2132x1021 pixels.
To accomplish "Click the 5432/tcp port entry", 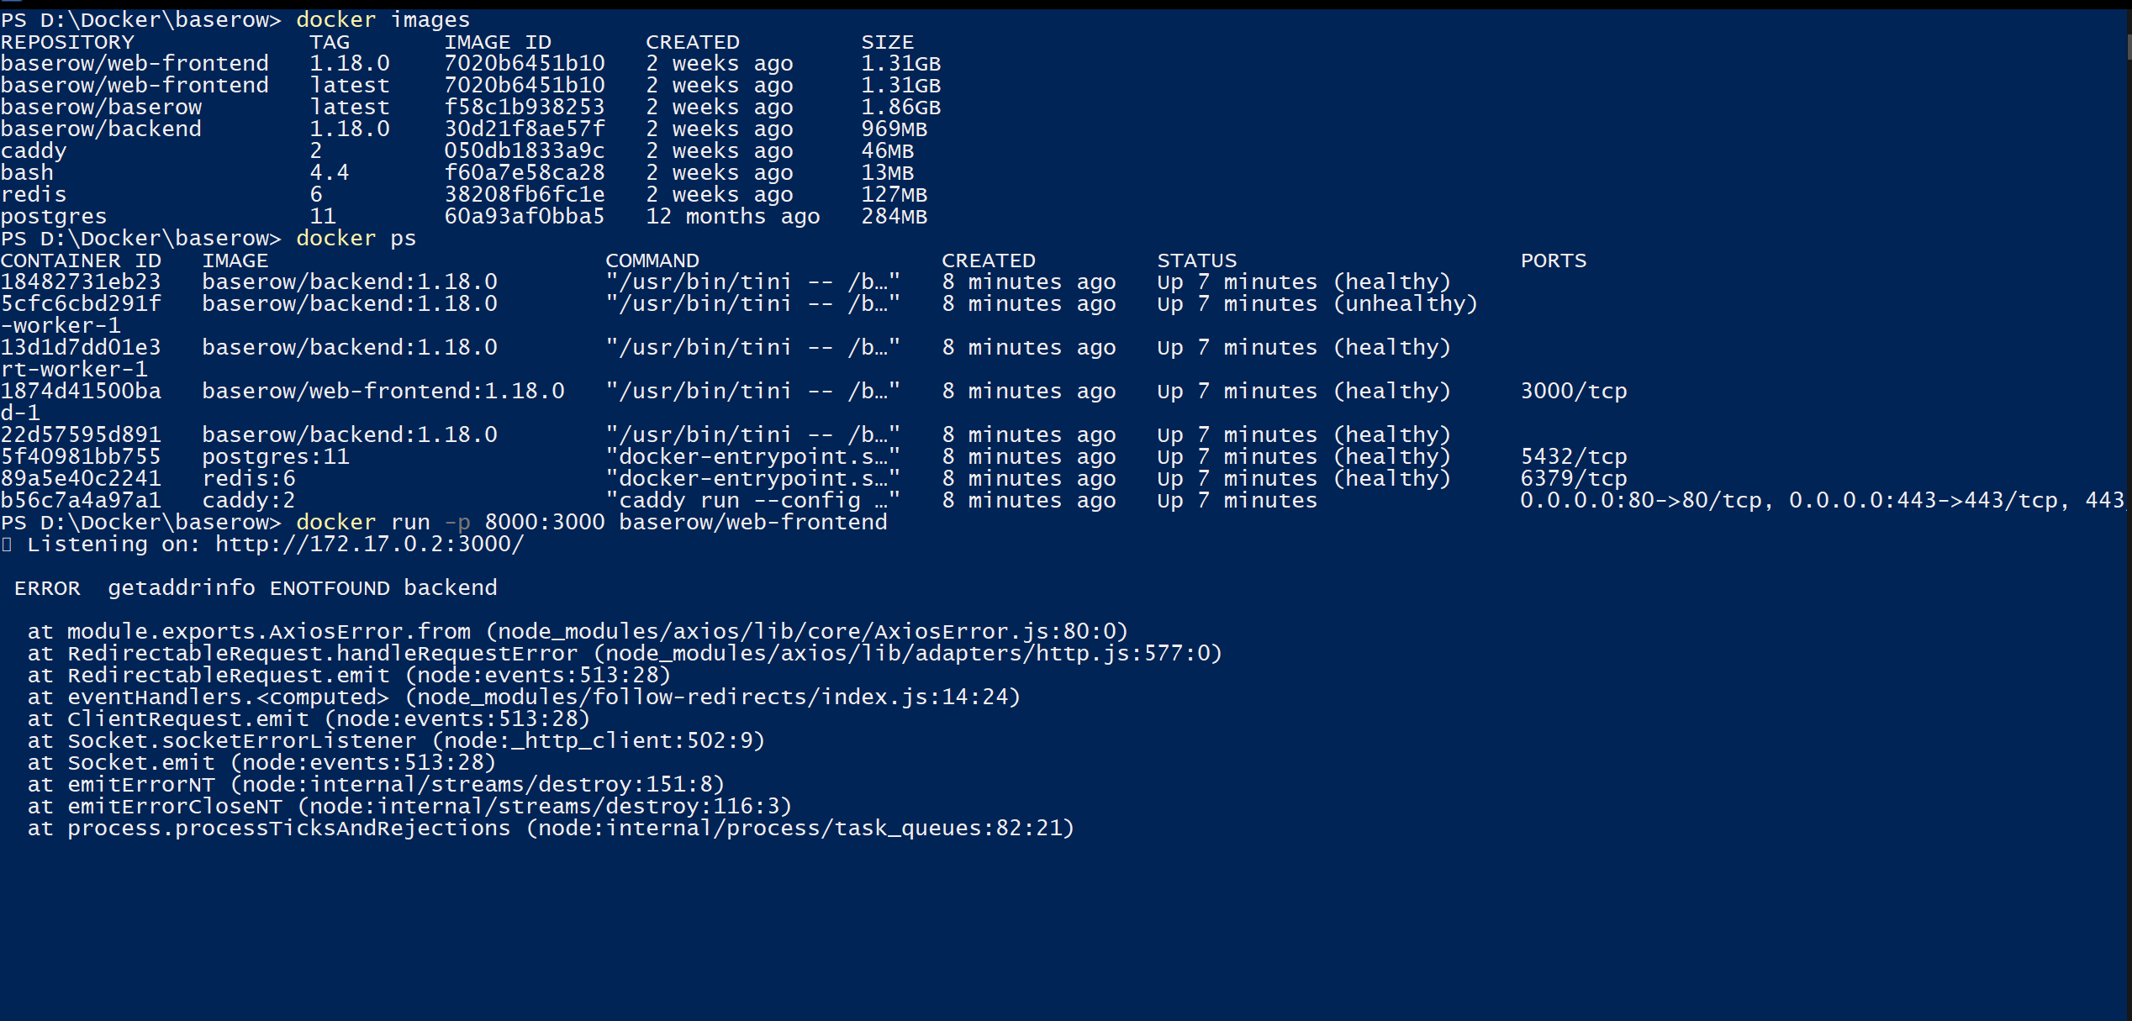I will [1573, 457].
